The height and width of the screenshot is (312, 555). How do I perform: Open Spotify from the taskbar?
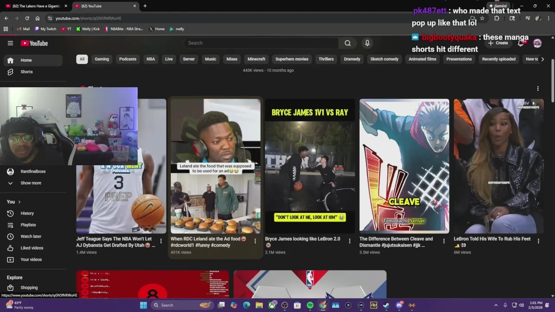coord(310,305)
